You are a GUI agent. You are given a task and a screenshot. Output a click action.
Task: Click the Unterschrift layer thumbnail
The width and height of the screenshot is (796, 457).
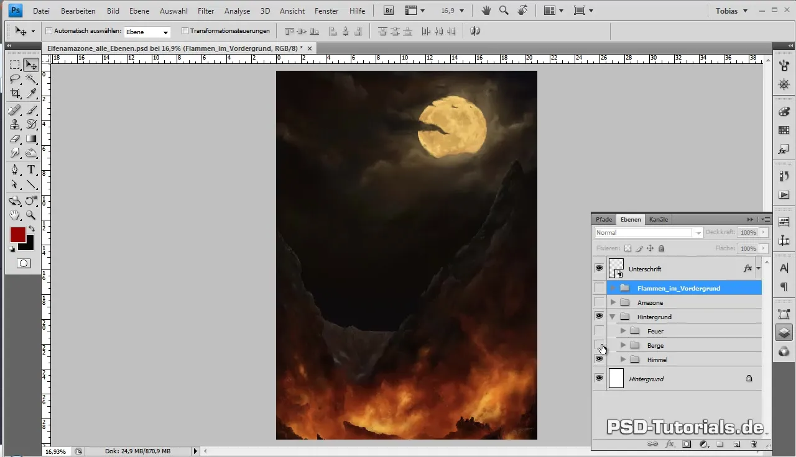point(616,268)
